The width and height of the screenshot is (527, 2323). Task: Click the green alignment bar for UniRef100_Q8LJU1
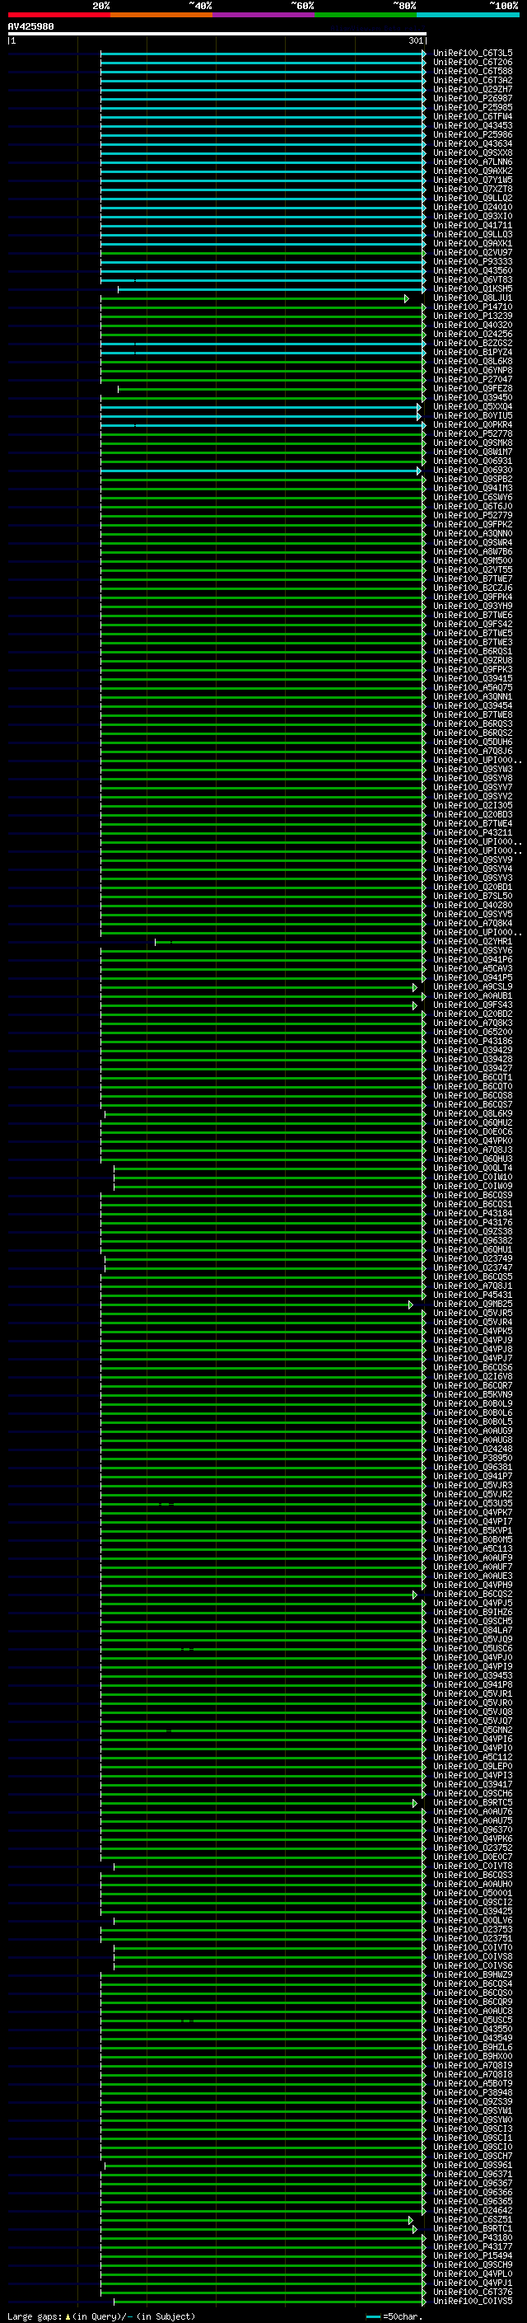[x=254, y=297]
